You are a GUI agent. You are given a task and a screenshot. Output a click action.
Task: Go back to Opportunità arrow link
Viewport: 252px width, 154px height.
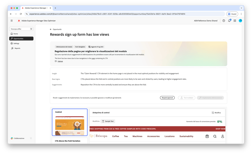pos(55,29)
